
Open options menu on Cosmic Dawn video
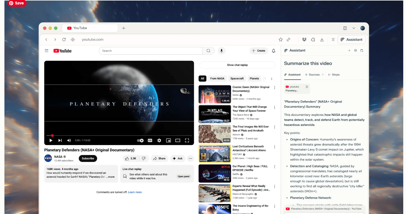(274, 87)
